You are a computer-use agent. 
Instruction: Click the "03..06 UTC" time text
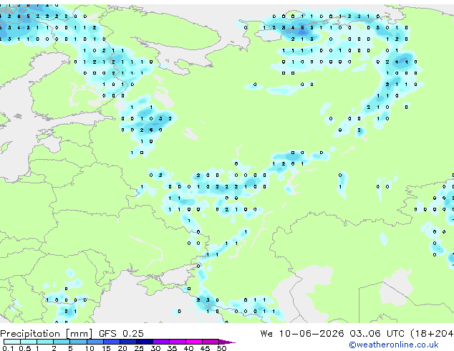tap(377, 334)
